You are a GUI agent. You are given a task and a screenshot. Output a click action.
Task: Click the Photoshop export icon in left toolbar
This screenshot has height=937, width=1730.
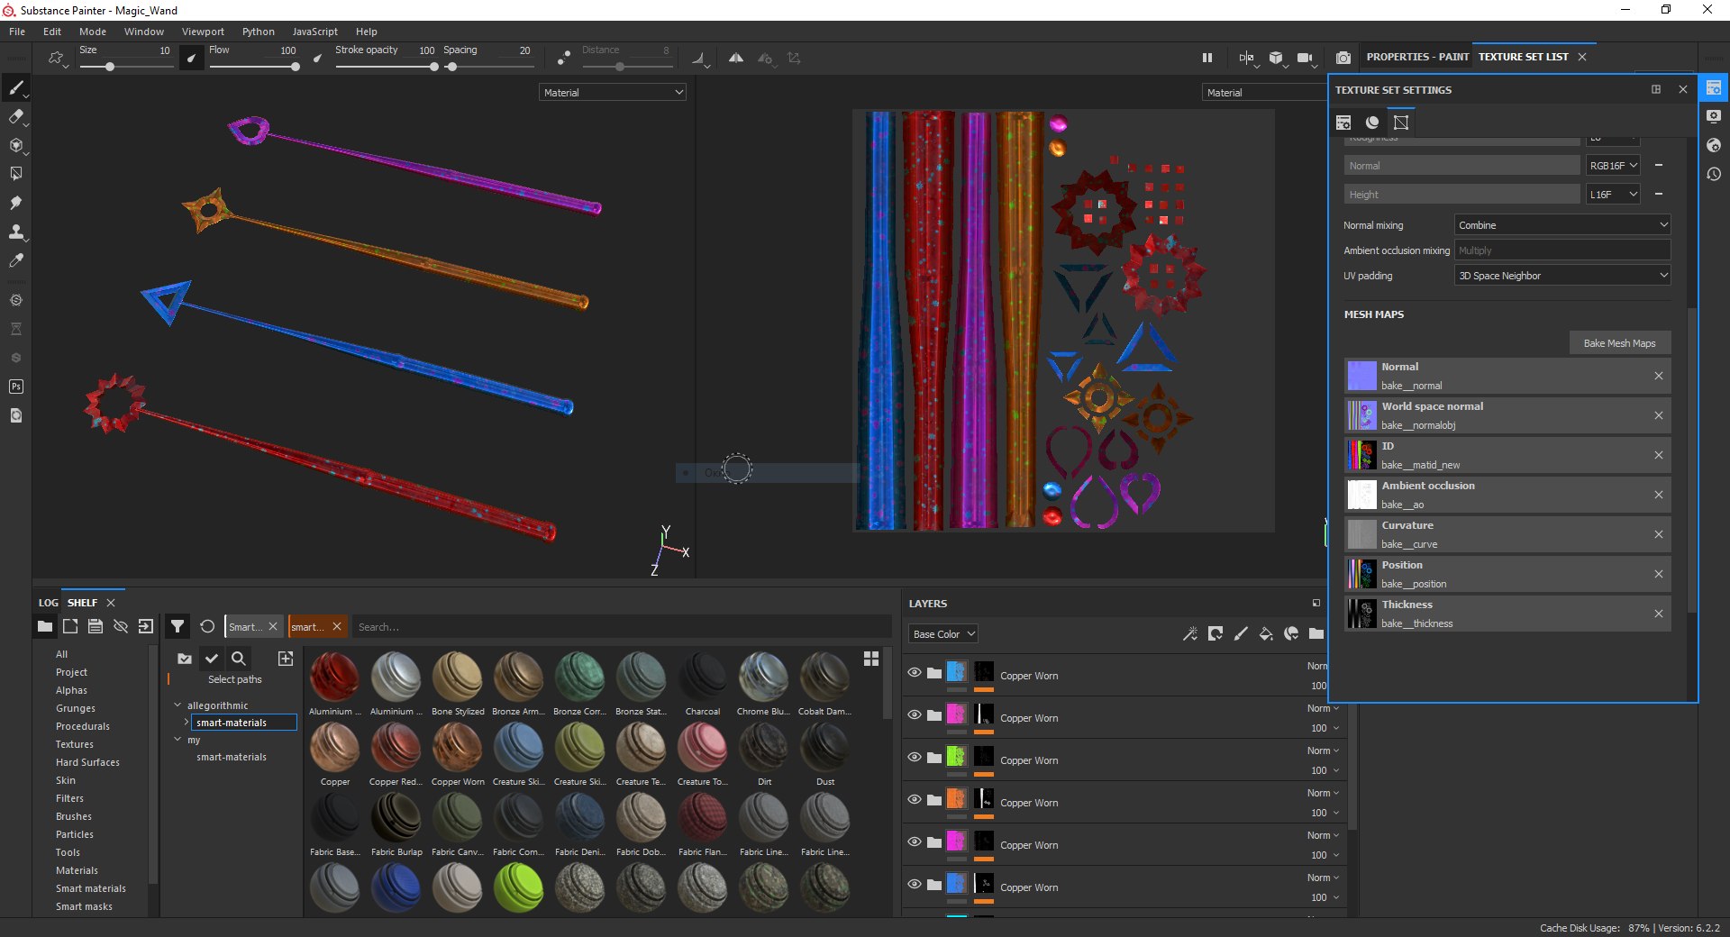click(x=15, y=387)
